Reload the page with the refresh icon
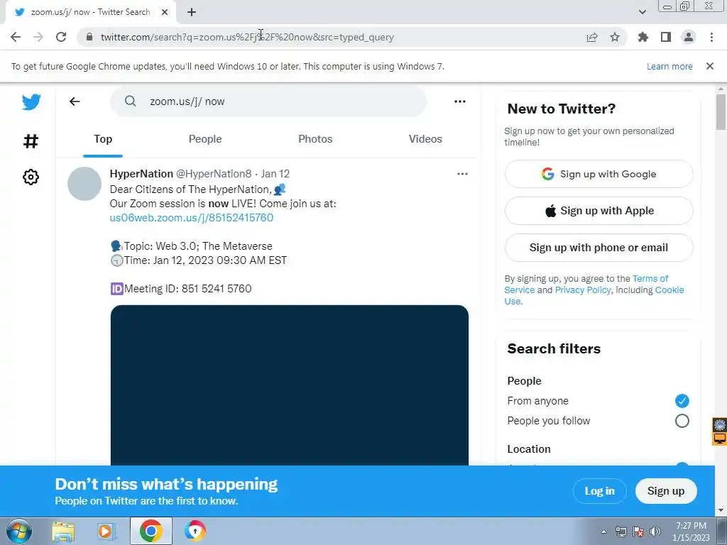The image size is (727, 545). 61,37
